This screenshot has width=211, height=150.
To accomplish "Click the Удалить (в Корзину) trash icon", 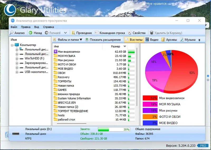I will pos(152,33).
